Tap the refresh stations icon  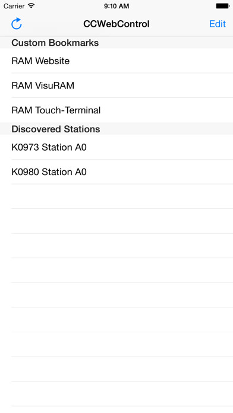pos(17,24)
